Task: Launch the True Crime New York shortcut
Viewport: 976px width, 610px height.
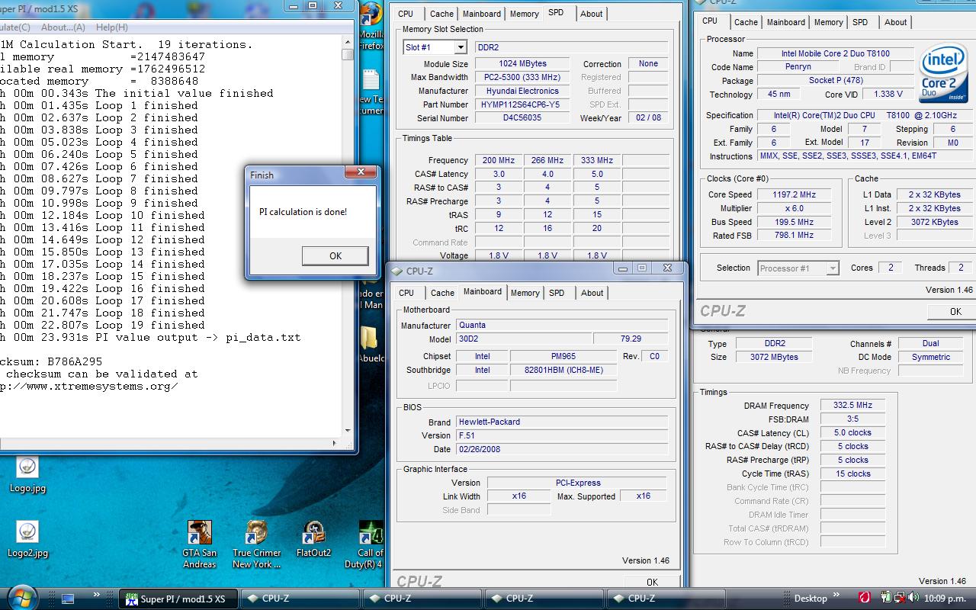Action: (257, 544)
